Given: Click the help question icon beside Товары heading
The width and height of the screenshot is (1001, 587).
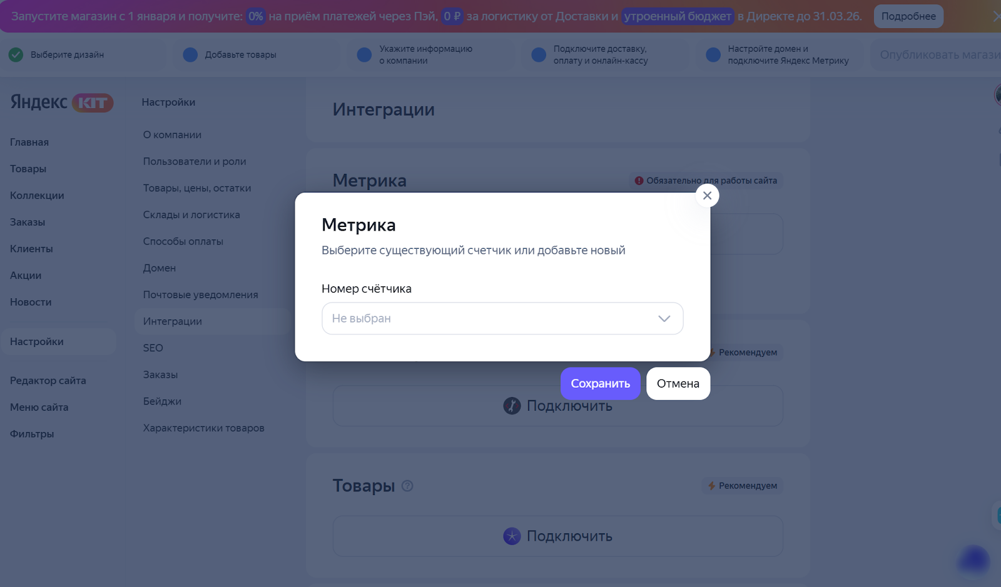Looking at the screenshot, I should click(407, 486).
